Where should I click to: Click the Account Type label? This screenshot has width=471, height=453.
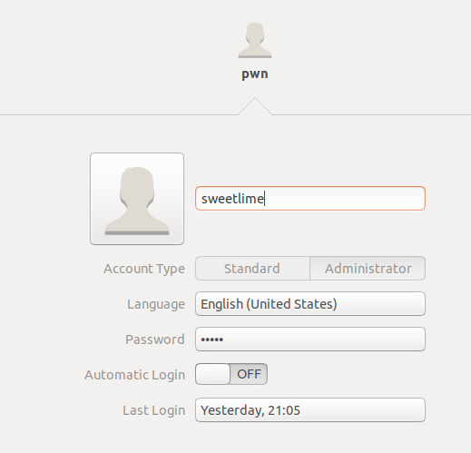tap(144, 269)
